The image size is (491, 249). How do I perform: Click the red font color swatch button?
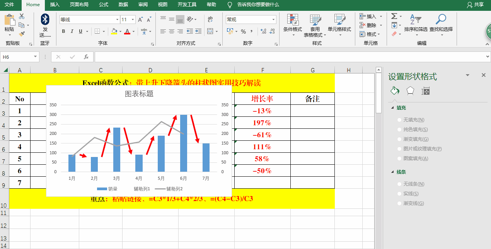(127, 31)
